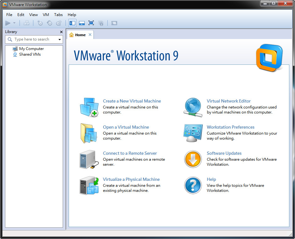Click the Unity mode toolbar icon
295x239 pixels.
point(101,23)
